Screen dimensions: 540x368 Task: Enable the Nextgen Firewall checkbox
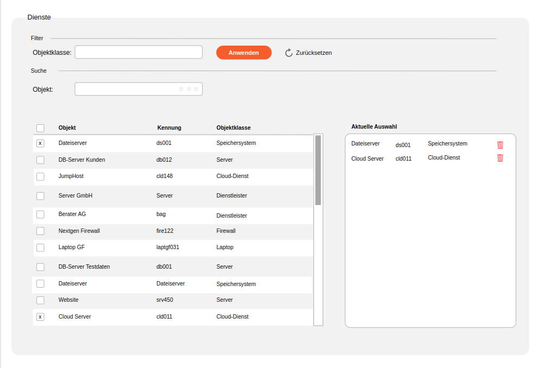(x=40, y=231)
